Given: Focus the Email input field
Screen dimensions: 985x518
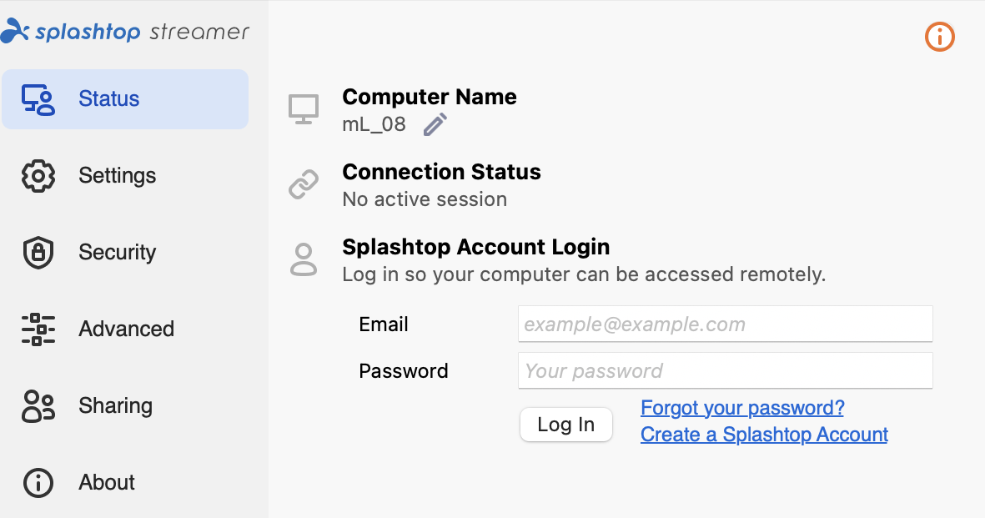Looking at the screenshot, I should 725,324.
